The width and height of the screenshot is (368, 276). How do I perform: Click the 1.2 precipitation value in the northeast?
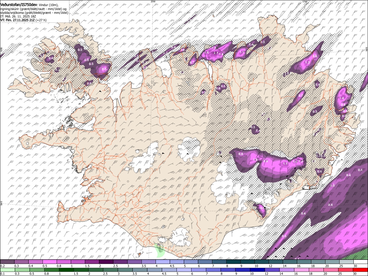pos(307,62)
